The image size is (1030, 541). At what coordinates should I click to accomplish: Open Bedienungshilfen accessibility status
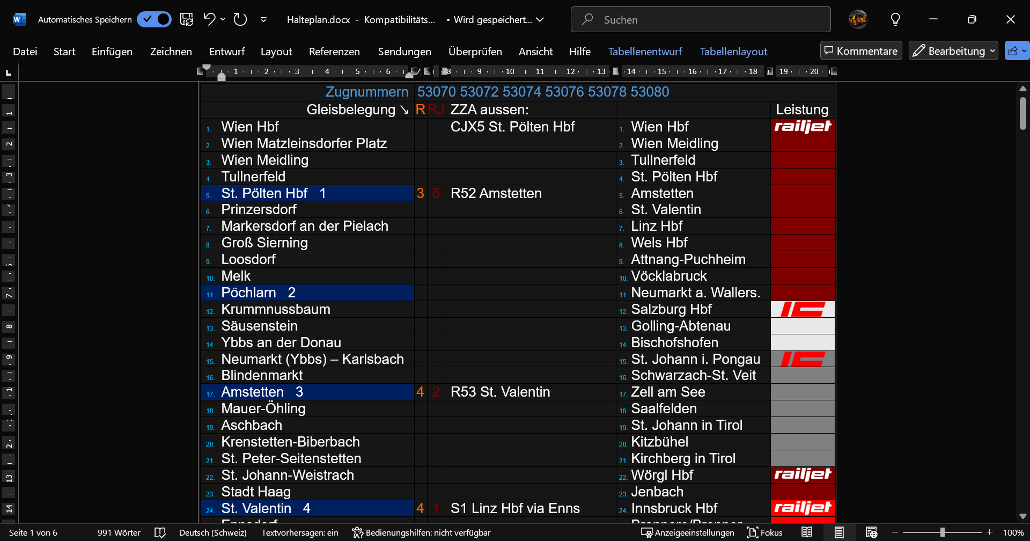click(422, 532)
